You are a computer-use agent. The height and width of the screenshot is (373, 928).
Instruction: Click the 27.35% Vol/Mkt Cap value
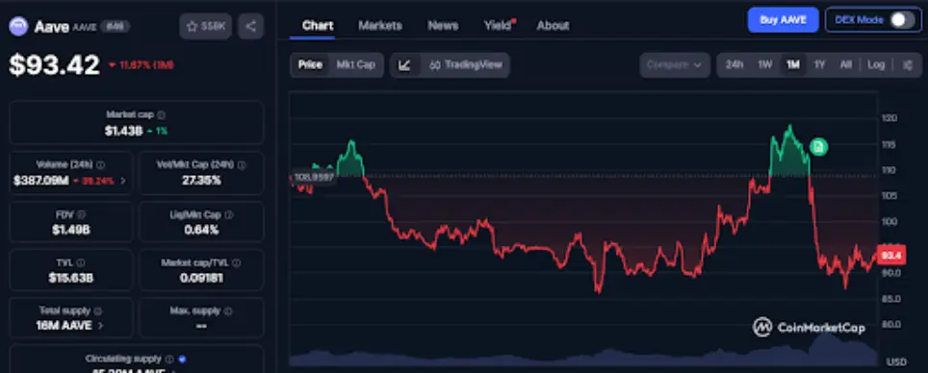[201, 181]
